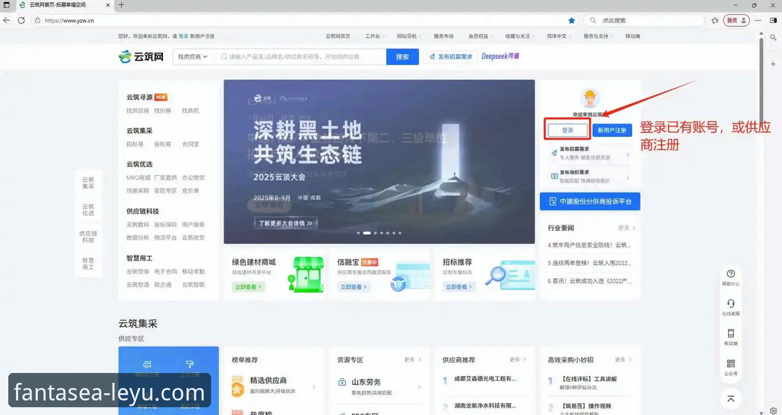Select the active carousel indicator on banner
This screenshot has height=415, width=782.
click(x=367, y=233)
